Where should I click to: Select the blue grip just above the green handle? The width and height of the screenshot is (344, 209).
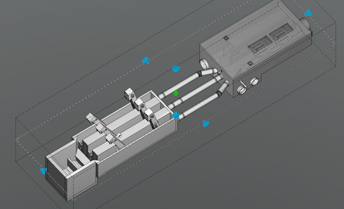pyautogui.click(x=176, y=69)
